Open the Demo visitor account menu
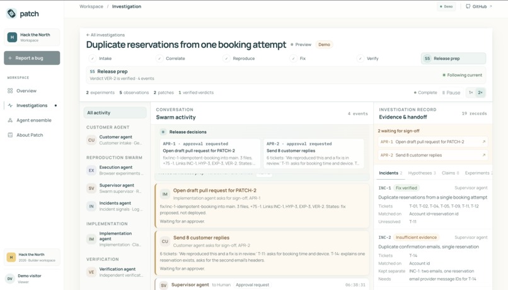The height and width of the screenshot is (290, 508). pyautogui.click(x=32, y=279)
